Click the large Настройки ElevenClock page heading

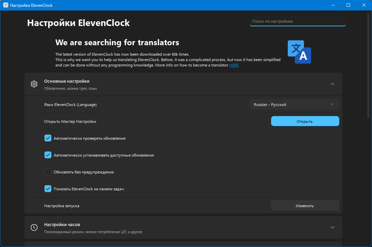point(78,23)
